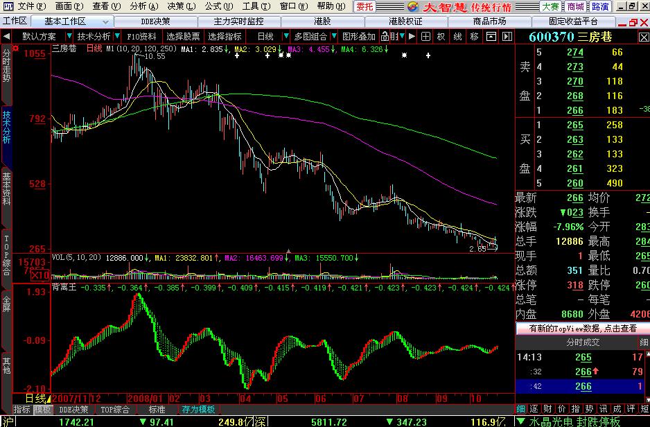Click the 日线 period selector at chart bottom
Screen dimensions: 650x427
(37, 399)
